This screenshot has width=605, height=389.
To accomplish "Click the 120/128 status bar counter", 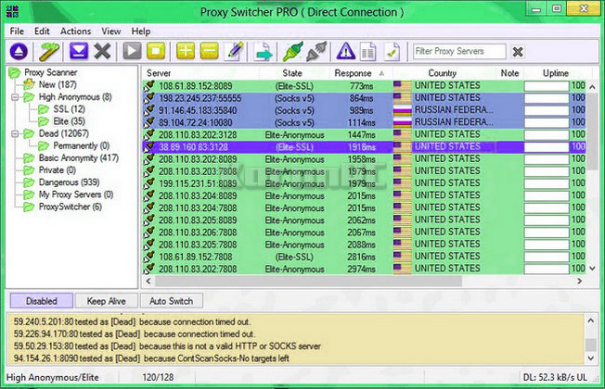I will [x=158, y=378].
